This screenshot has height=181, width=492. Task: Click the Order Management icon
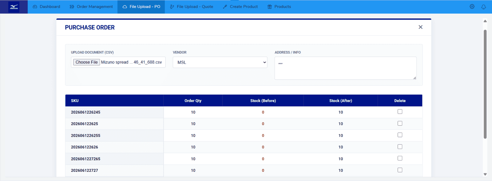tap(72, 7)
